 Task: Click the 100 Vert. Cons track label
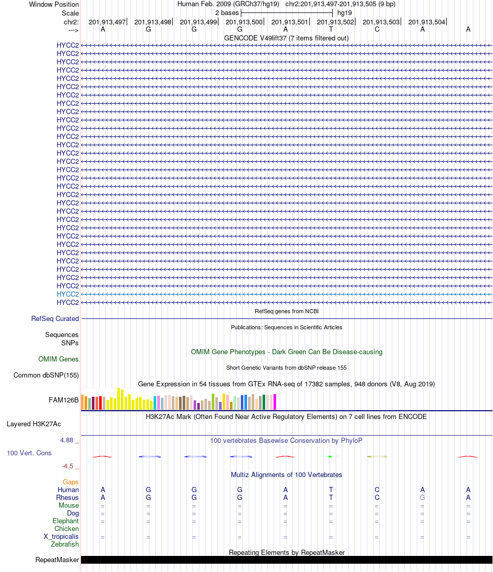(x=29, y=453)
